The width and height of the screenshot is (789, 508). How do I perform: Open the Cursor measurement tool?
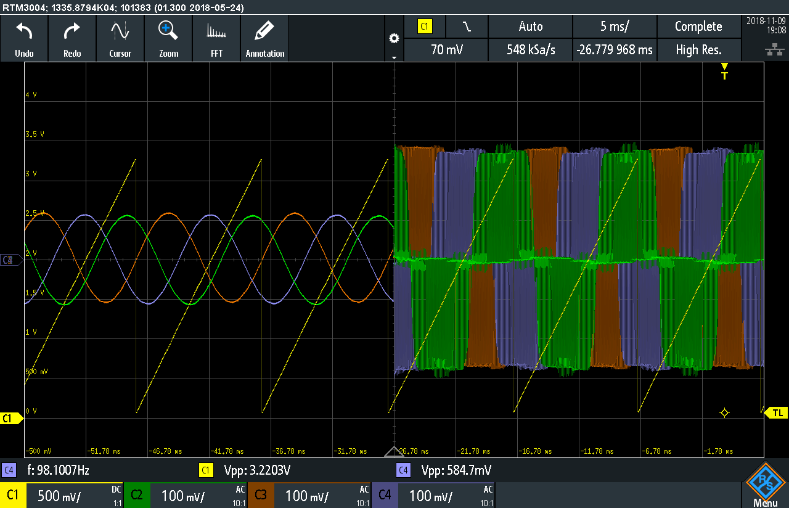[120, 31]
